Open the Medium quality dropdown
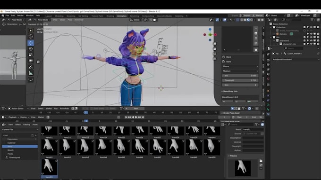Screen dimensions: 321x180 point(240,71)
